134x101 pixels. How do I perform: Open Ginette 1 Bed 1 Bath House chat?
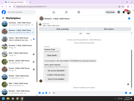(x=18, y=77)
